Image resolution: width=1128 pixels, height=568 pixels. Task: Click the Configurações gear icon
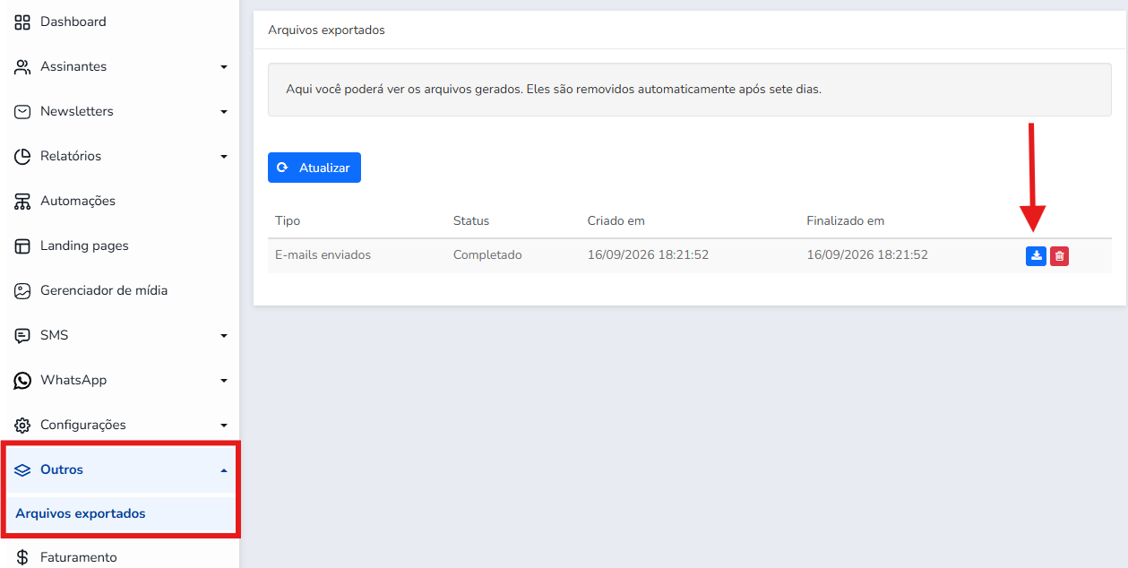[x=22, y=425]
